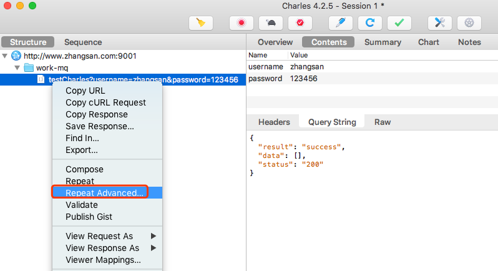The width and height of the screenshot is (498, 271).
Task: Choose Copy URL from context menu
Action: coord(107,91)
